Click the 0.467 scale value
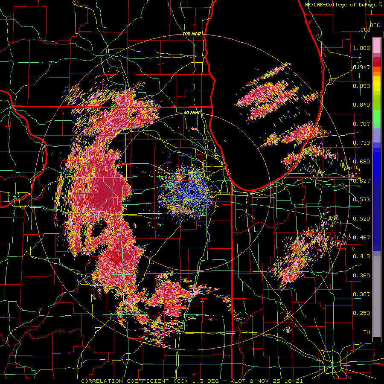This screenshot has height=384, width=384. coord(361,238)
